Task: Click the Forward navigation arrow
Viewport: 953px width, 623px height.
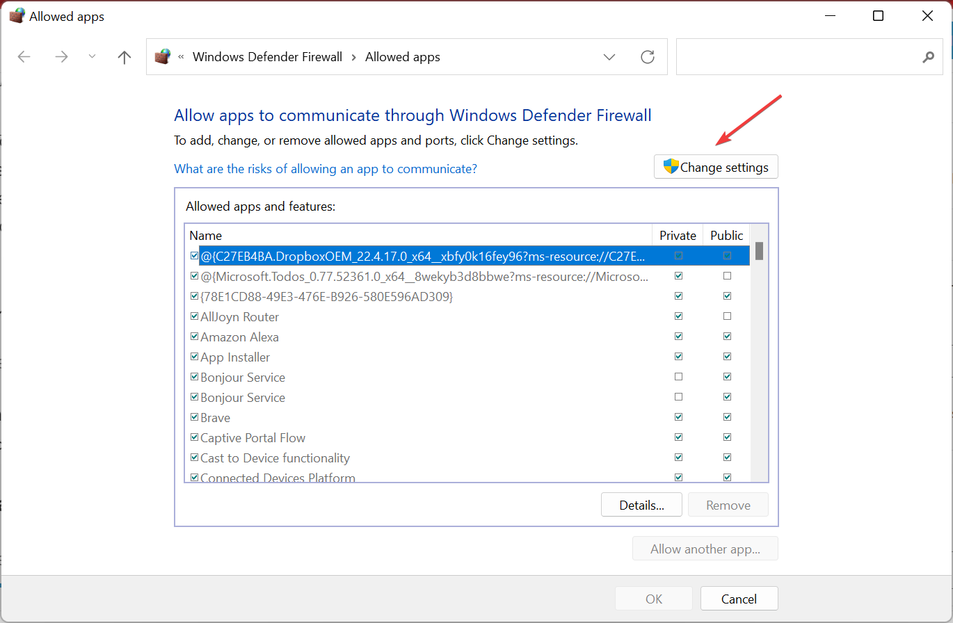Action: point(61,57)
